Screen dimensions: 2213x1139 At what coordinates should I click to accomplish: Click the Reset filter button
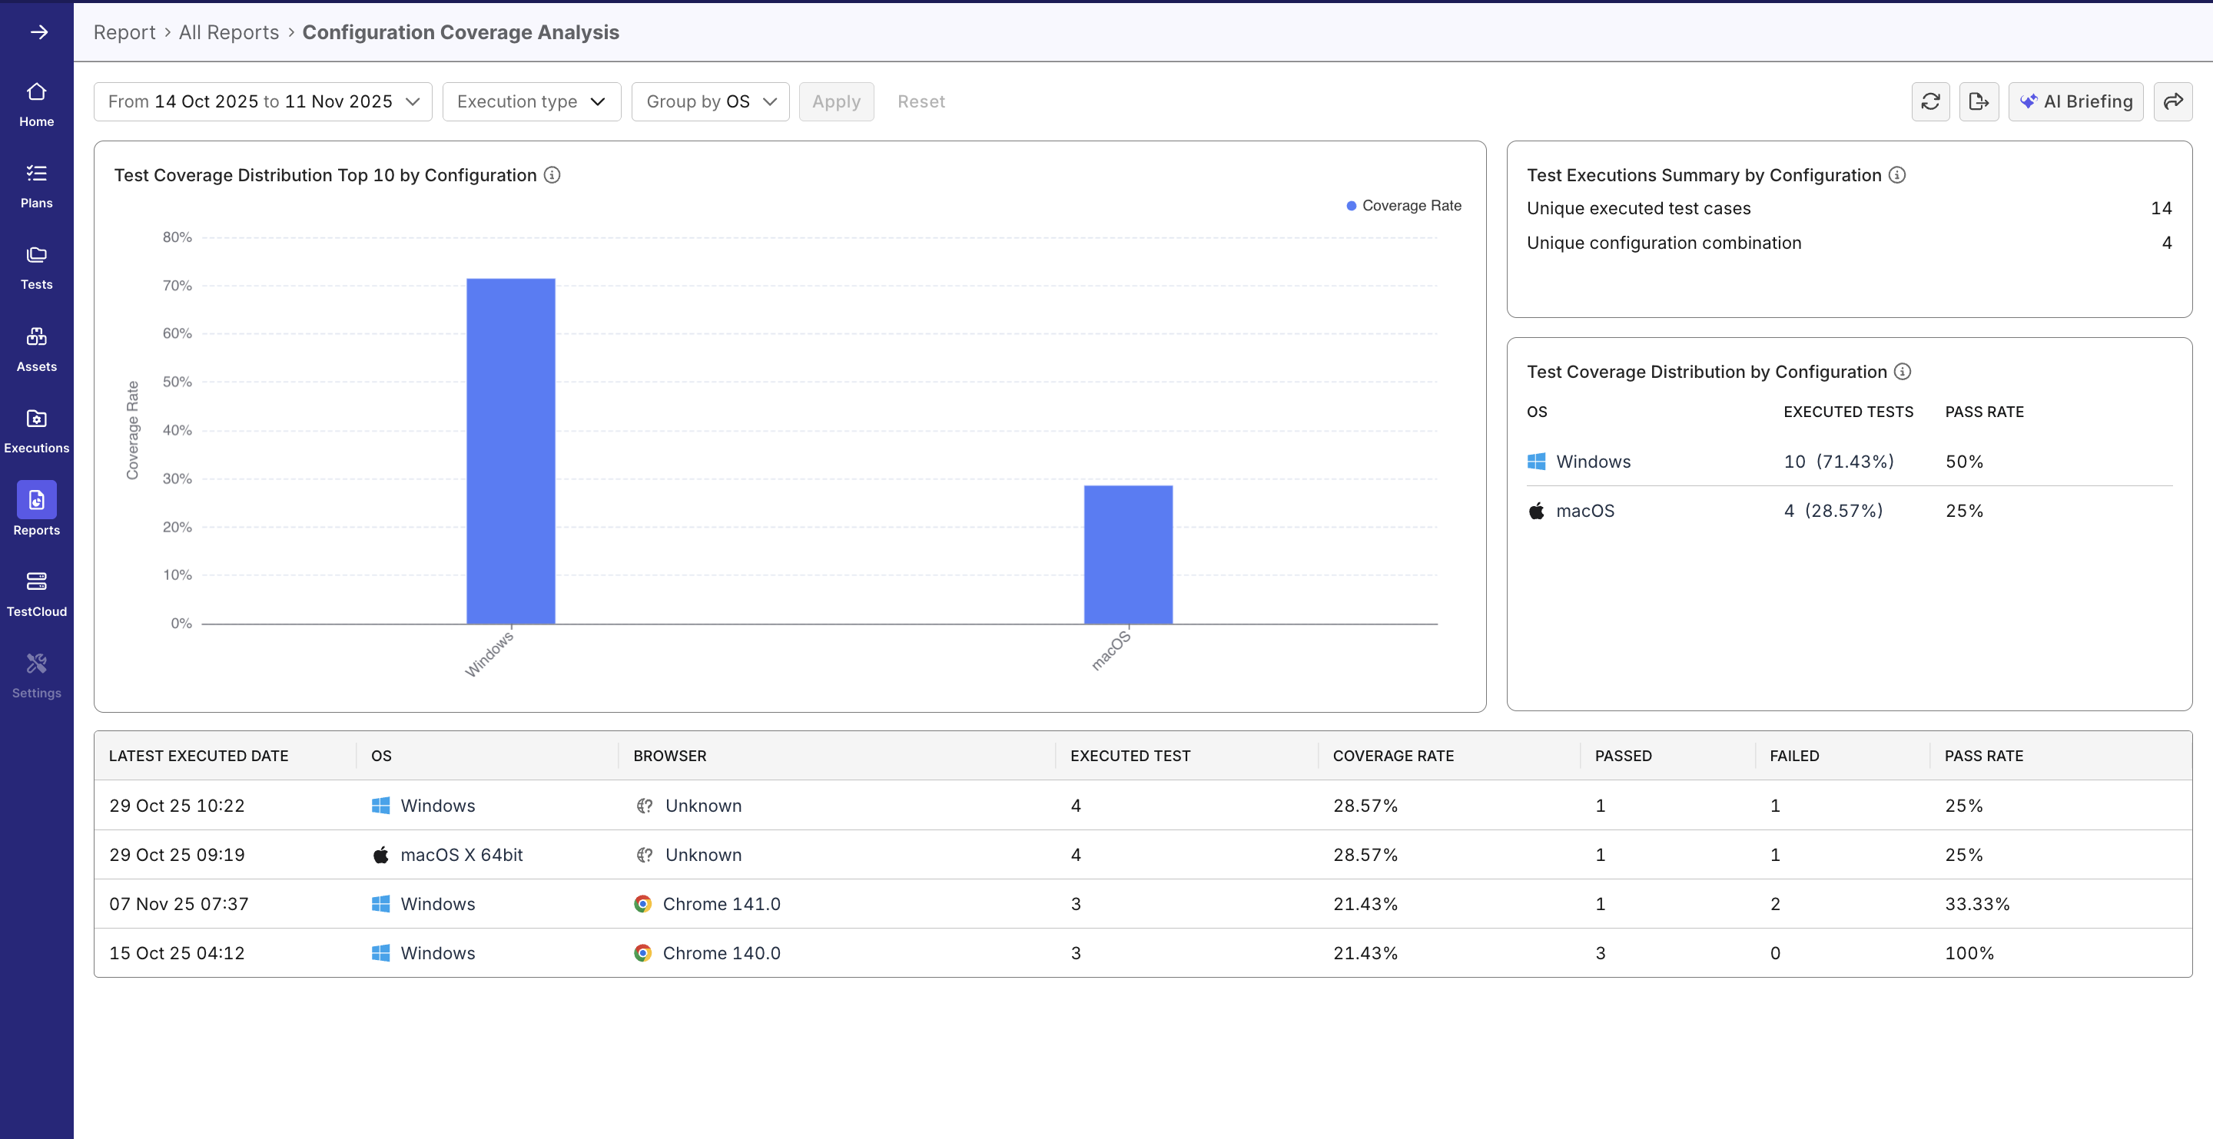(x=921, y=101)
